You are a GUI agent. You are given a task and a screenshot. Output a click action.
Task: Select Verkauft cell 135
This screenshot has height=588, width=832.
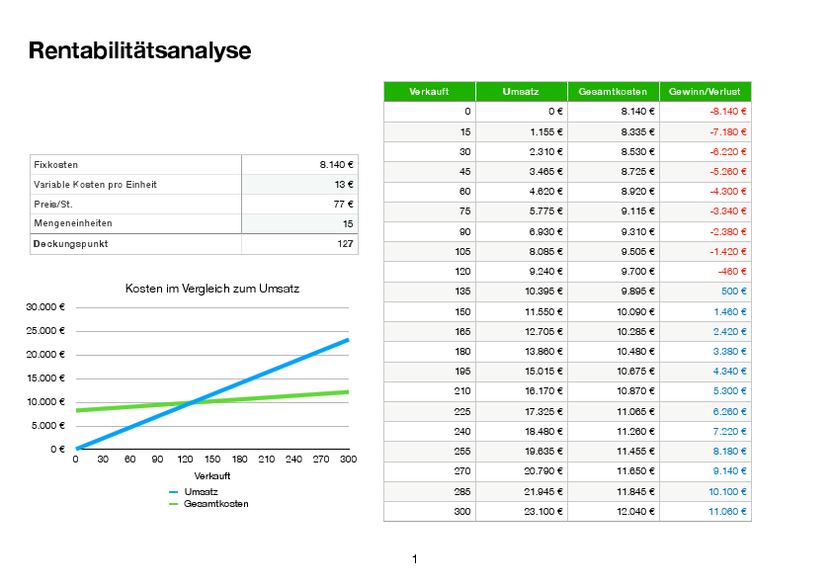pos(429,292)
